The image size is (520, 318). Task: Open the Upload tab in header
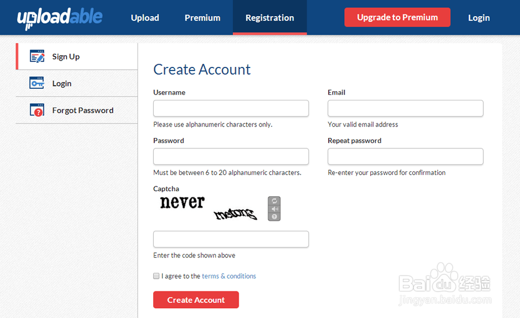pos(145,18)
